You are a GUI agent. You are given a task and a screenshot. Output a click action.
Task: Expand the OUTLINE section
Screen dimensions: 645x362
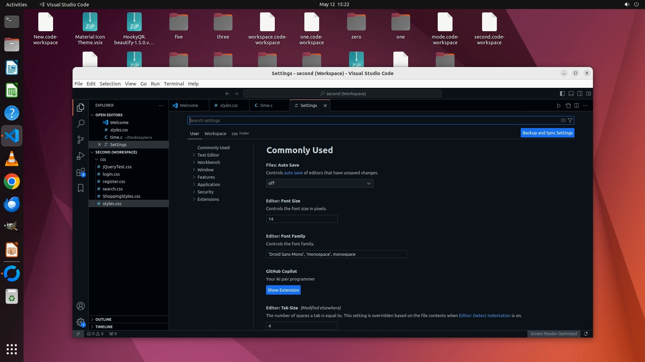pyautogui.click(x=103, y=319)
